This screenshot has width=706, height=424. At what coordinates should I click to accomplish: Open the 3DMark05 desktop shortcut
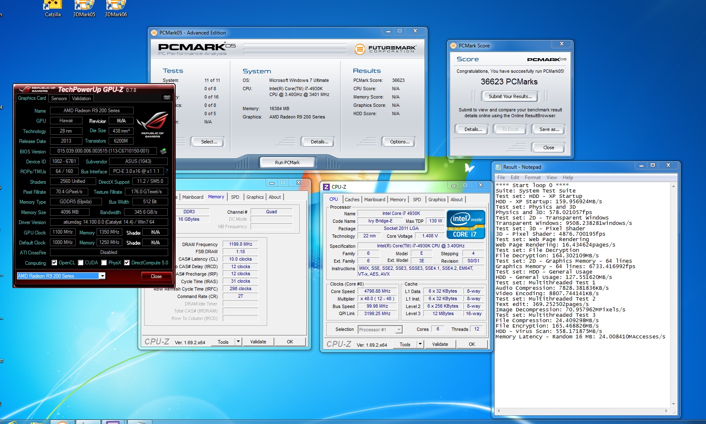click(x=84, y=8)
